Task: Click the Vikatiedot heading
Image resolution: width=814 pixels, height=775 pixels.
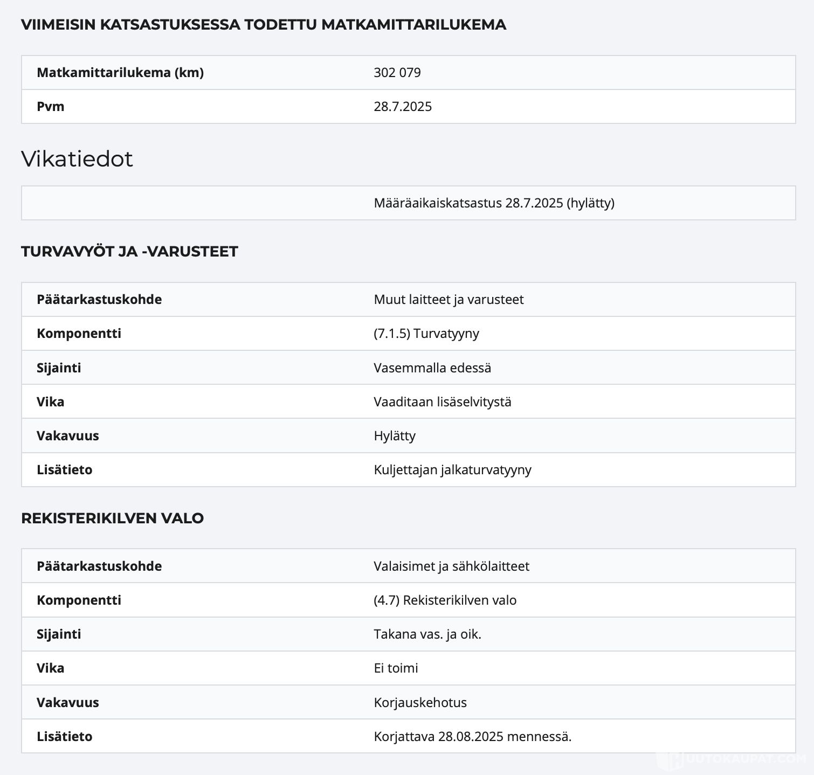Action: click(77, 159)
